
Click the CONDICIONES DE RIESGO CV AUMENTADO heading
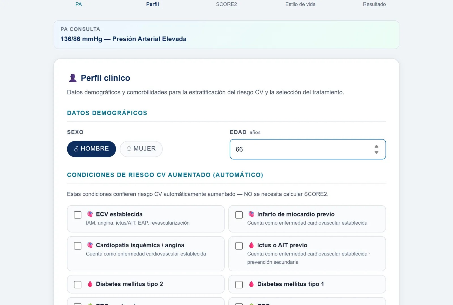pyautogui.click(x=165, y=175)
